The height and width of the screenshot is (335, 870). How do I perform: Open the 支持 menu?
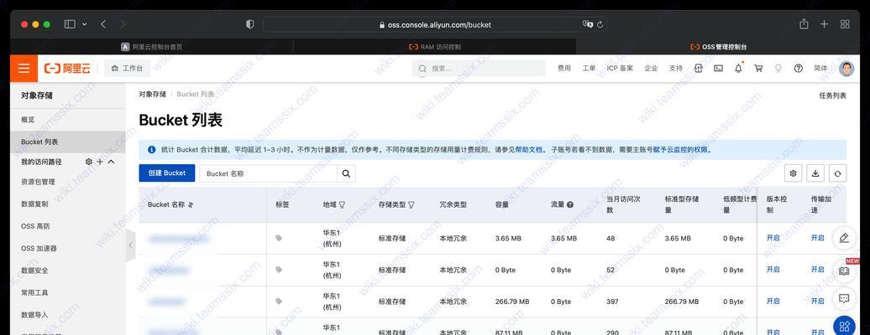coord(675,69)
